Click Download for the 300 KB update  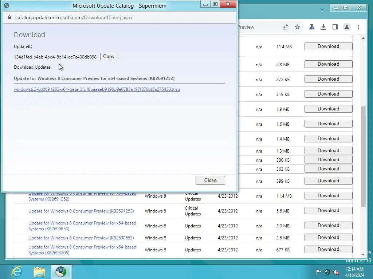tap(328, 160)
